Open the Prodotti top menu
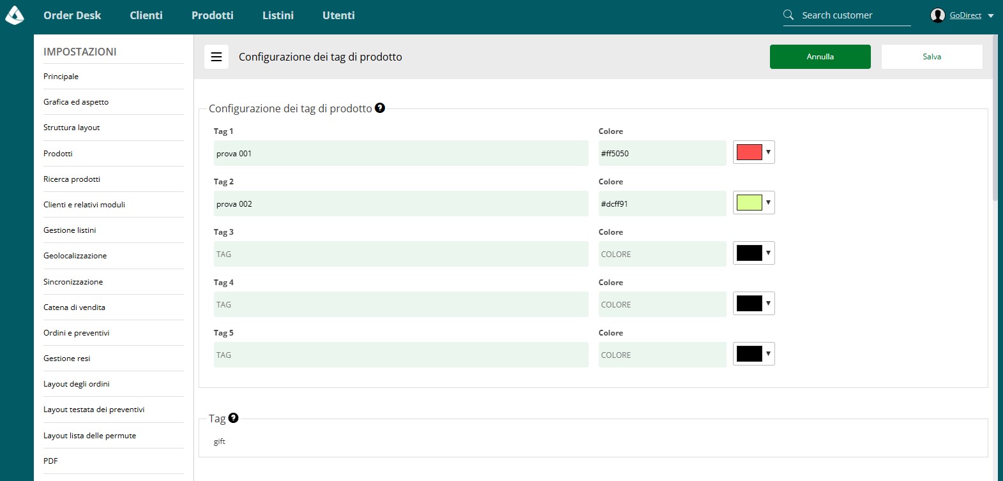This screenshot has width=1003, height=481. (213, 15)
